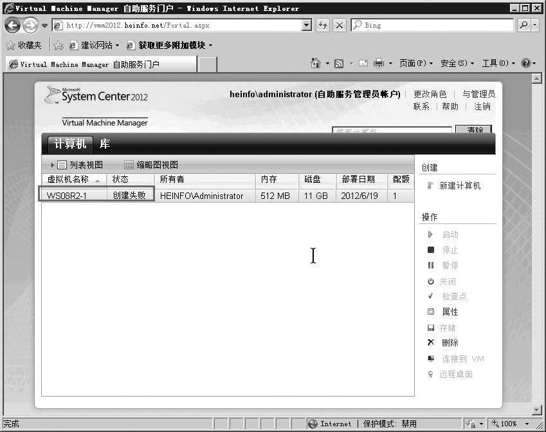Click inside the Bing search box

(x=432, y=25)
